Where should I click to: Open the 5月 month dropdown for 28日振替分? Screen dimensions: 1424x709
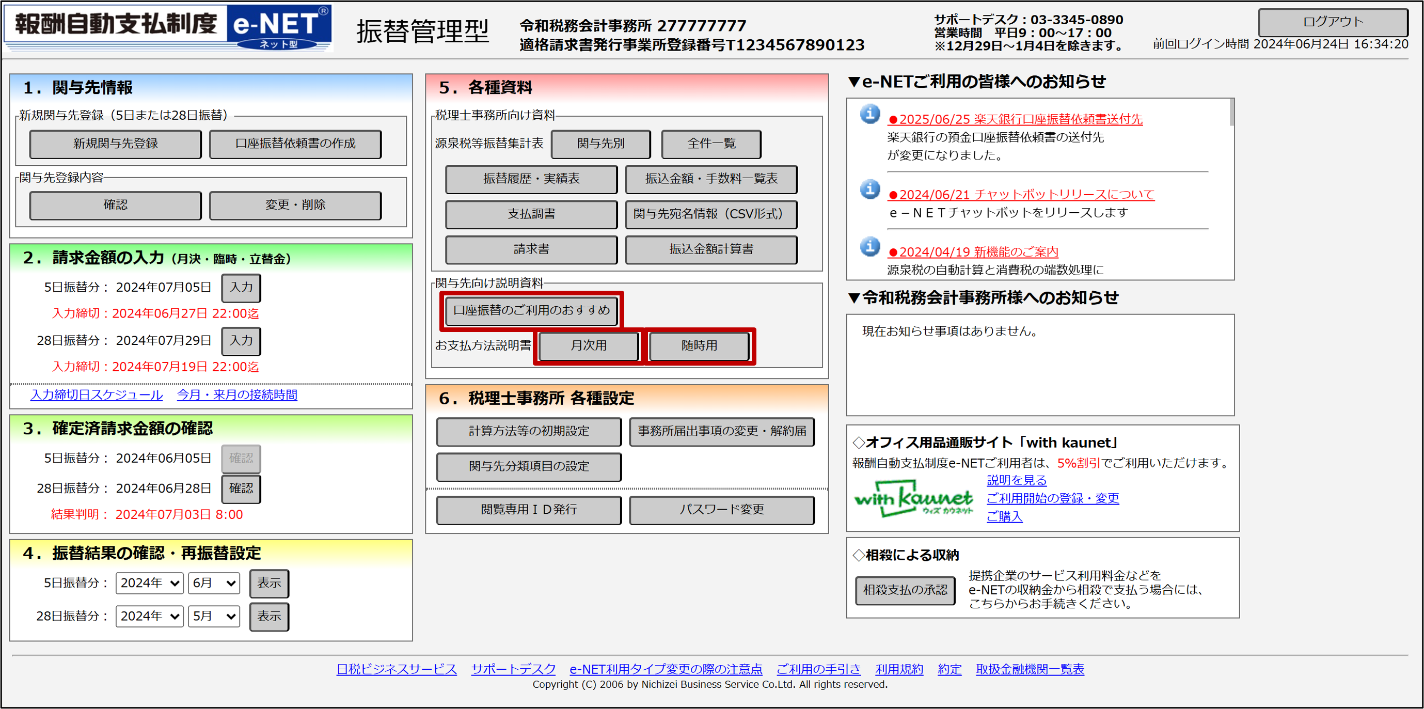click(214, 617)
